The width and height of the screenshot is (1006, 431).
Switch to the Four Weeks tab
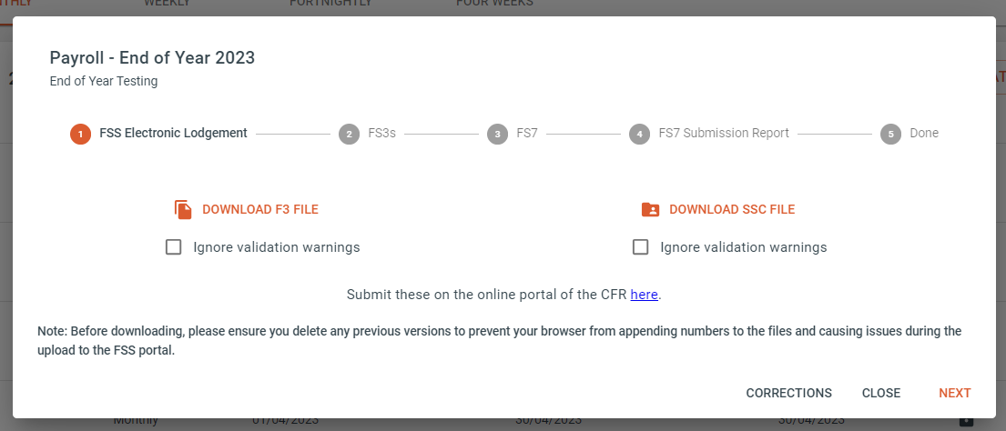494,4
